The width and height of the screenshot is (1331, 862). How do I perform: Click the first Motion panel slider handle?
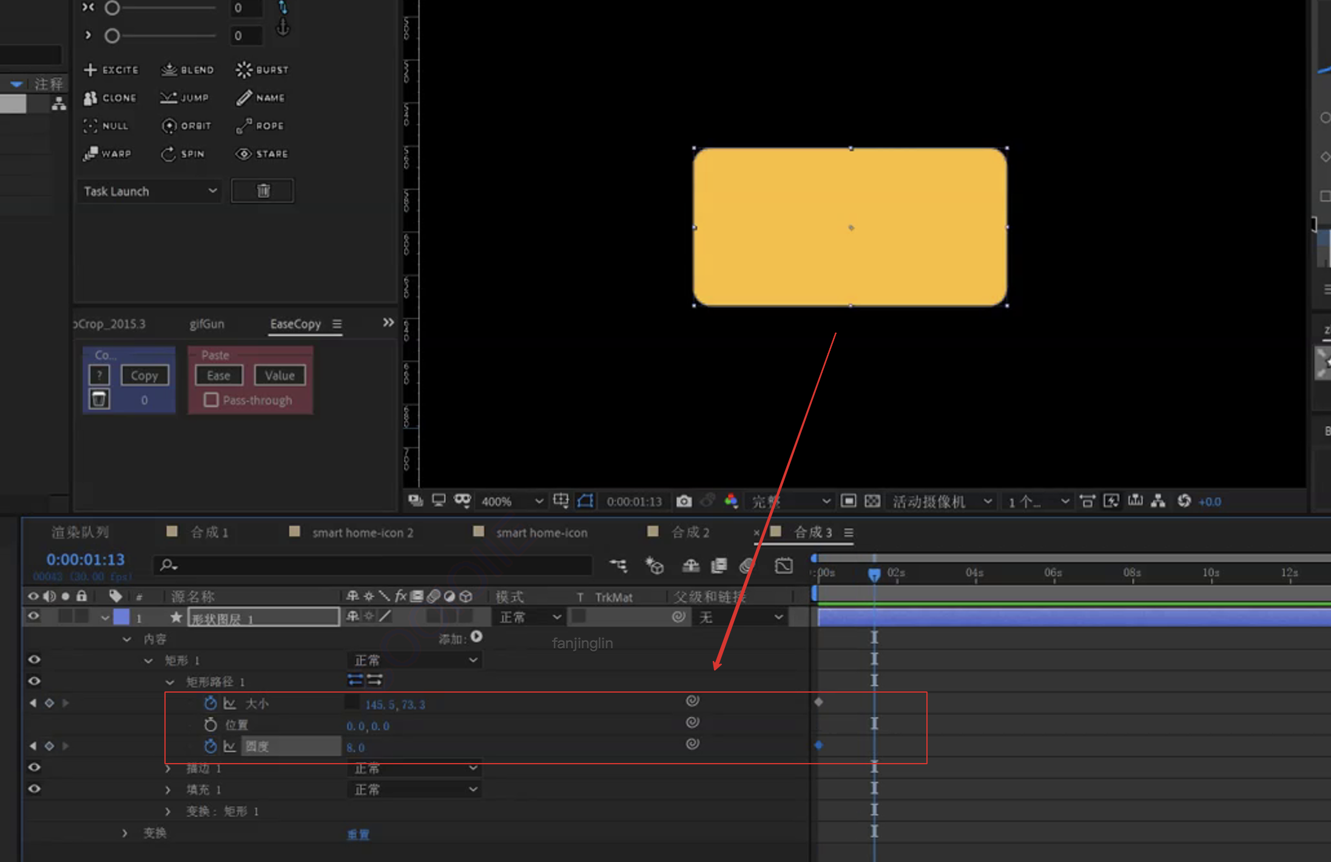112,8
